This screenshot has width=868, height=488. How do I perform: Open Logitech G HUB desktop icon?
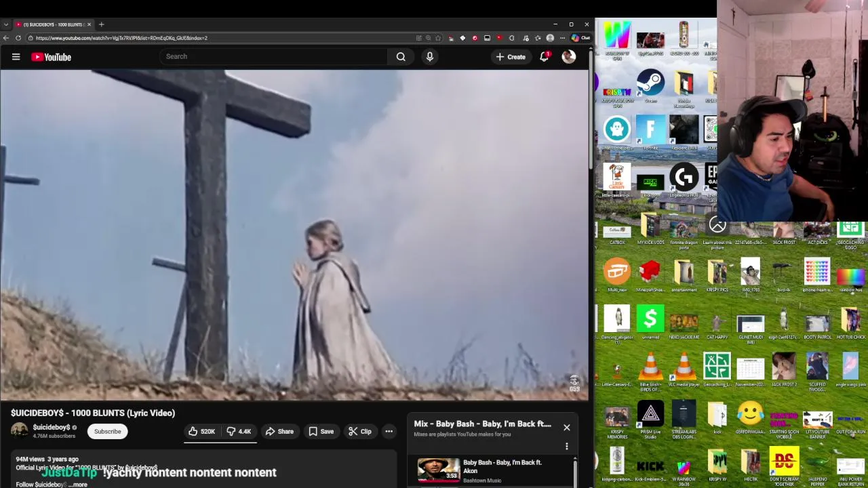pos(684,181)
